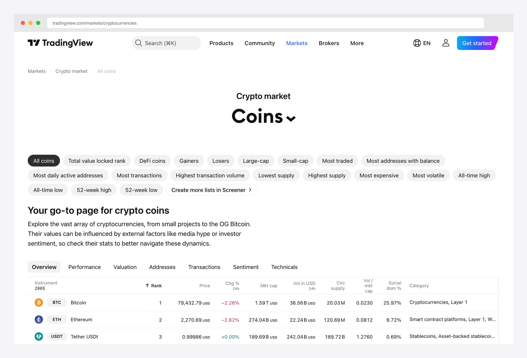
Task: Select Most addresses with balance chip
Action: pyautogui.click(x=403, y=161)
